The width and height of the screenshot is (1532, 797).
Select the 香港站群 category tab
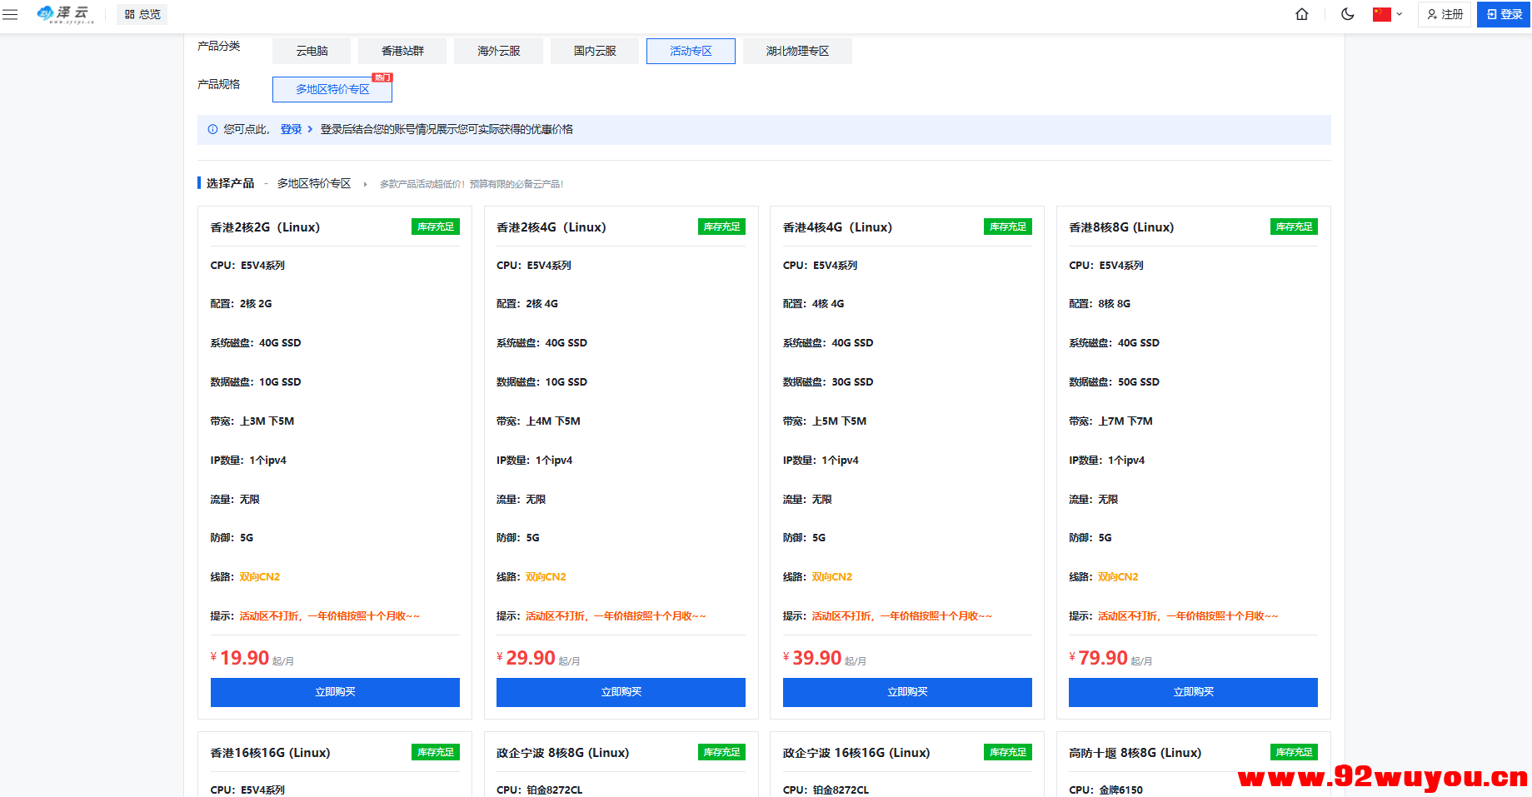[402, 51]
